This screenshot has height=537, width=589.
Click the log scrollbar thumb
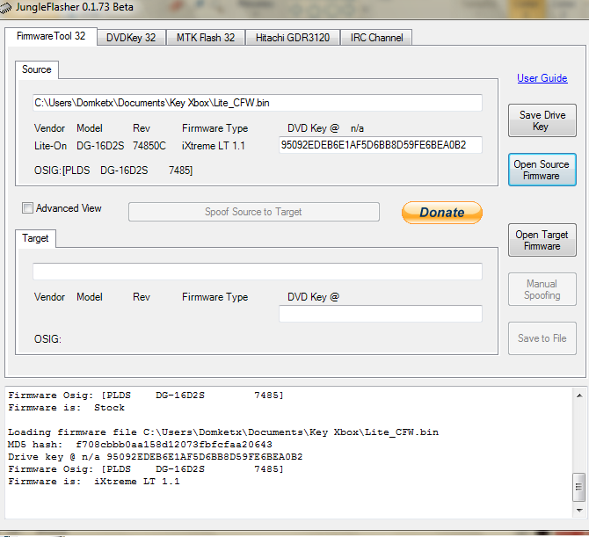[578, 487]
